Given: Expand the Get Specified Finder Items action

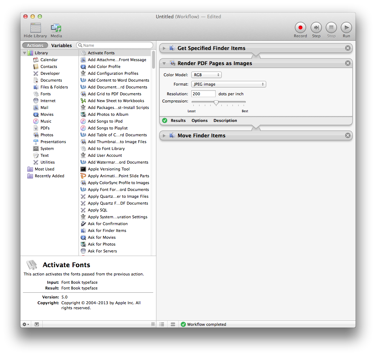Looking at the screenshot, I should click(x=164, y=48).
